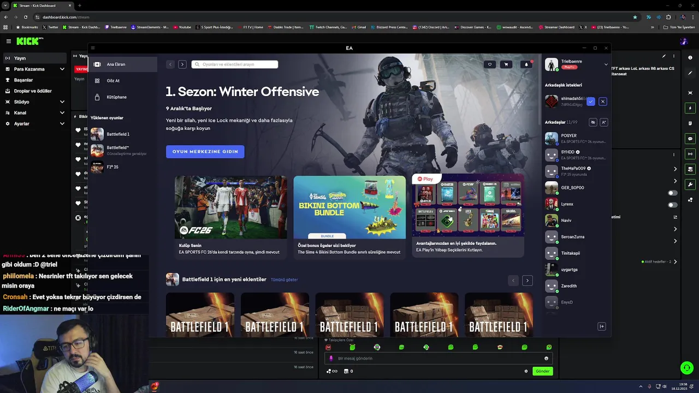Screen dimensions: 699x393
Task: Open stream info three-dot menu
Action: (674, 56)
